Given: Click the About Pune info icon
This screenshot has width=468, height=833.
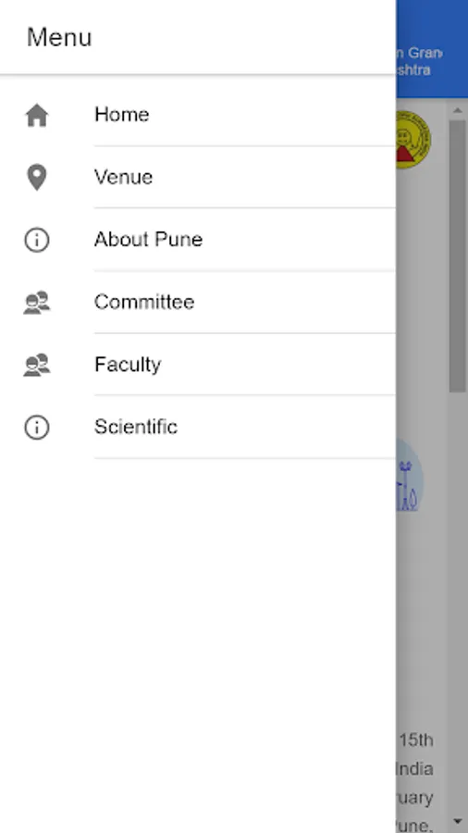Looking at the screenshot, I should (37, 240).
